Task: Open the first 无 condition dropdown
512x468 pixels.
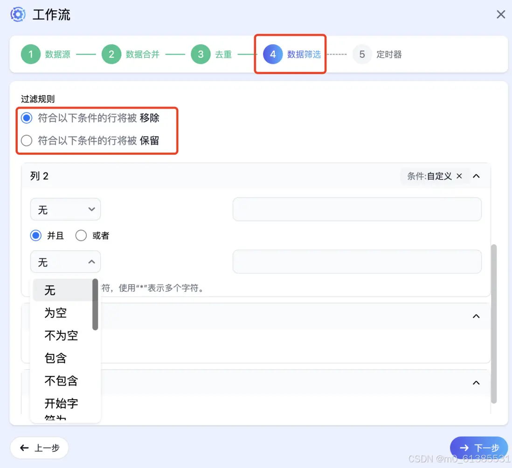Action: click(65, 209)
